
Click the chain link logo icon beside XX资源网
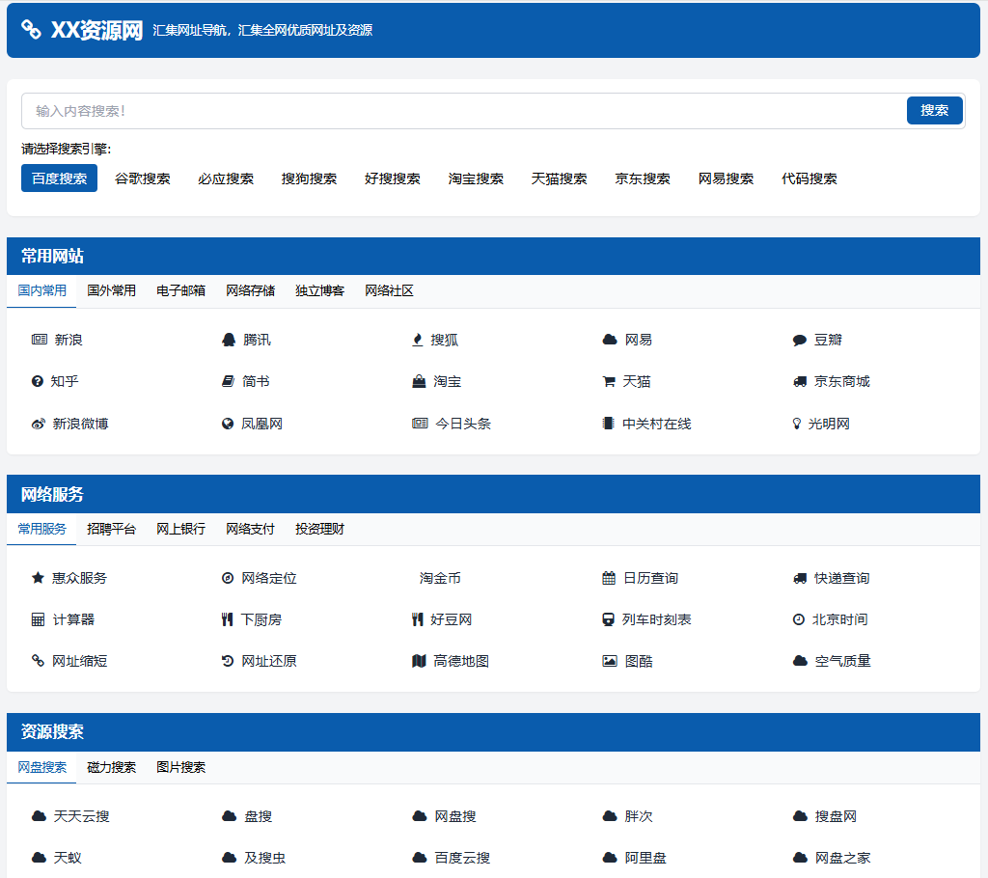click(x=32, y=31)
